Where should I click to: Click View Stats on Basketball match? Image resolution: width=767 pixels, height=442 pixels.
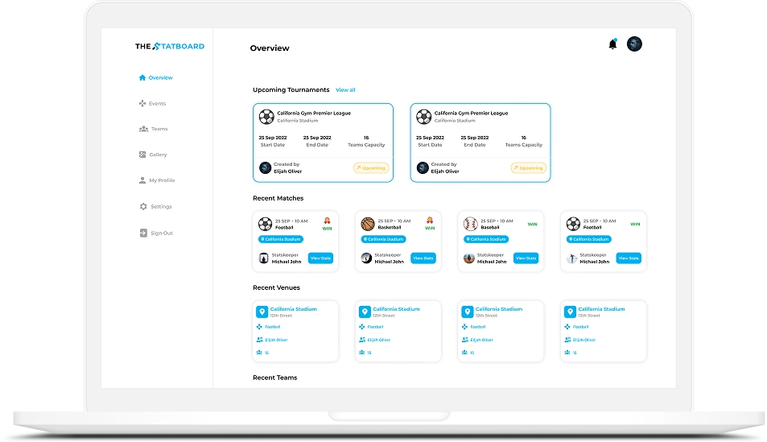point(423,258)
